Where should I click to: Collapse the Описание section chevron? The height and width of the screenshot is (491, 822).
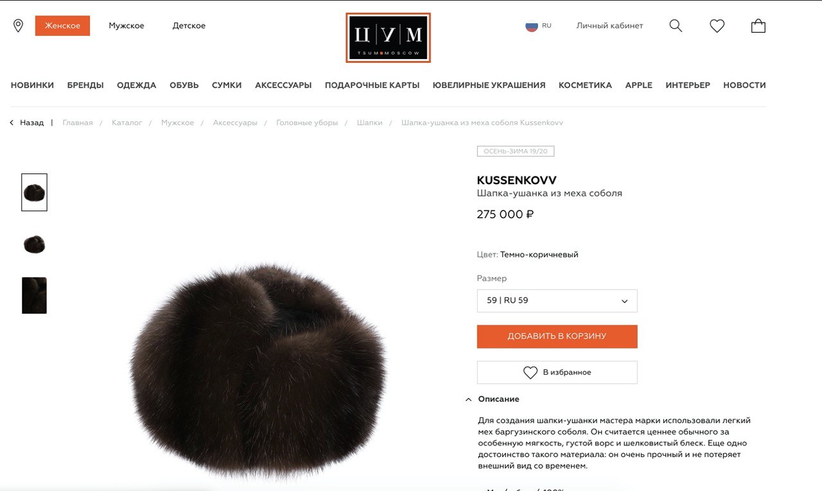pyautogui.click(x=468, y=399)
